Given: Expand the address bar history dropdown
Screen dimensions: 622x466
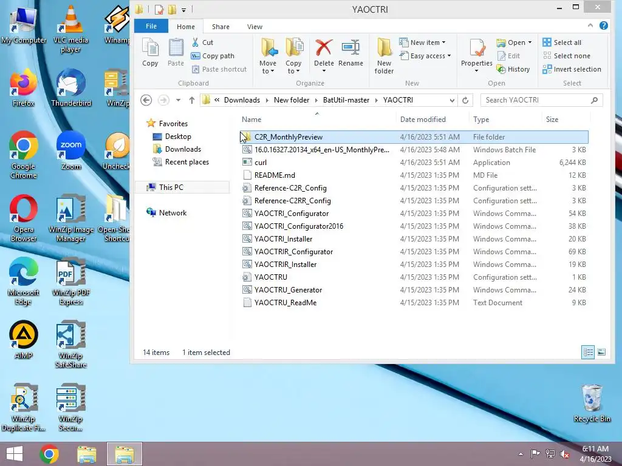Looking at the screenshot, I should coord(452,100).
